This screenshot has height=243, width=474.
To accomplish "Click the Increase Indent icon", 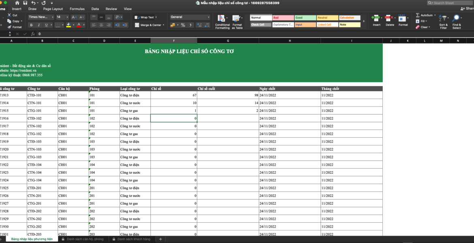I will click(x=124, y=25).
